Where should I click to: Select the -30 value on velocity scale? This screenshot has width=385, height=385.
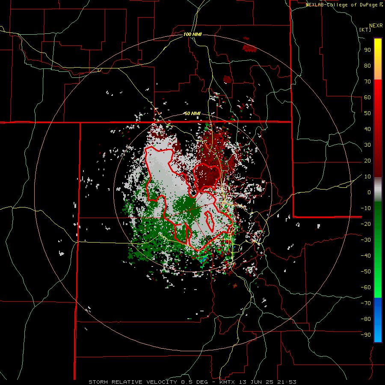click(366, 240)
